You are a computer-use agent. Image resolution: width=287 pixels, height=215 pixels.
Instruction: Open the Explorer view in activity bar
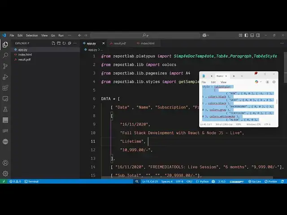point(5,44)
